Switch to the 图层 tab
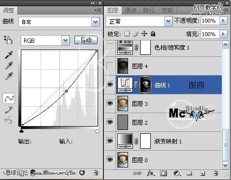Screen dimensions: 231x180 [113, 11]
